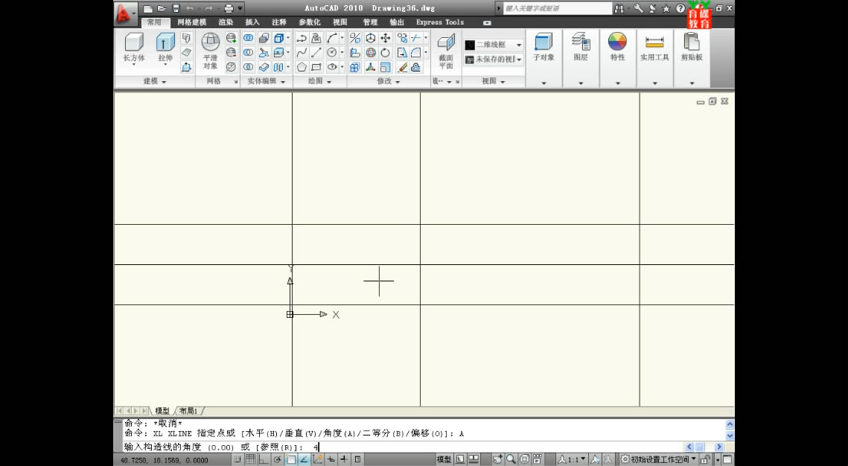This screenshot has width=848, height=466.
Task: Click the Open file icon
Action: pos(162,8)
